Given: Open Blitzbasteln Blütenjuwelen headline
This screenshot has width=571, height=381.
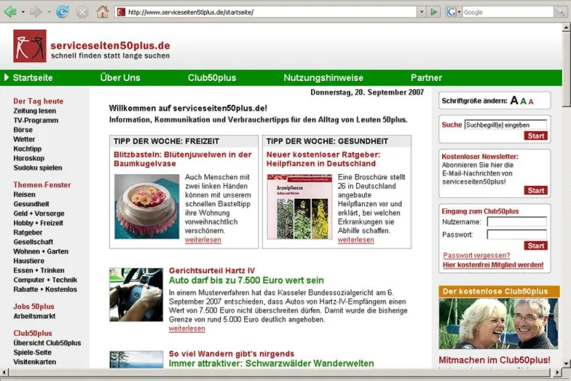Looking at the screenshot, I should [182, 159].
